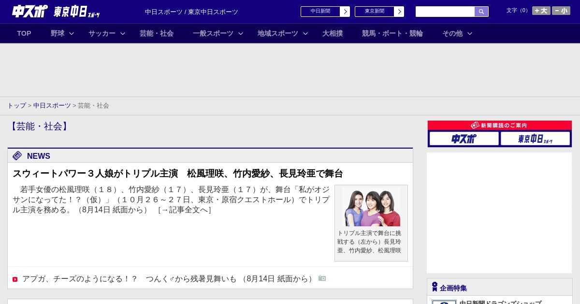580x304 pixels.
Task: Click the 中スポ subscription banner button
Action: click(x=464, y=138)
